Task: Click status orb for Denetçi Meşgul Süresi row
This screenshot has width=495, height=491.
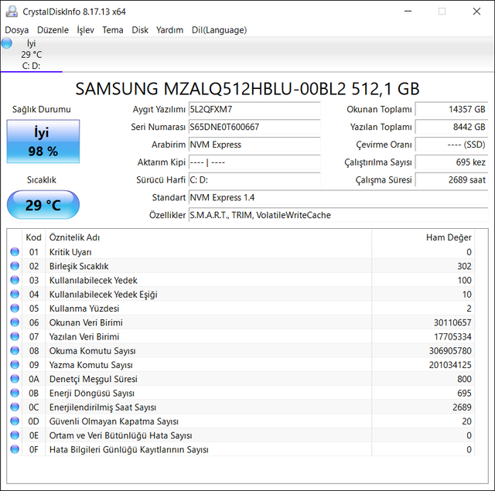Action: pyautogui.click(x=15, y=379)
